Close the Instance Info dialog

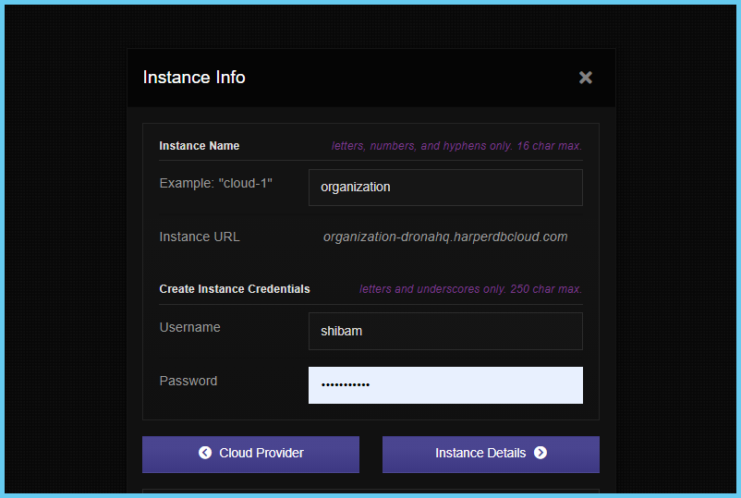click(x=586, y=78)
